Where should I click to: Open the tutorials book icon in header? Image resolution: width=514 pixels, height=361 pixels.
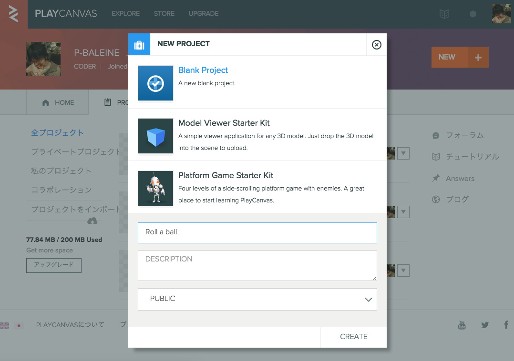(444, 14)
